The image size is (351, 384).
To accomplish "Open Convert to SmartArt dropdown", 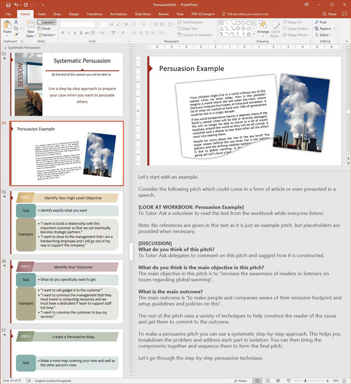I will tap(195, 35).
